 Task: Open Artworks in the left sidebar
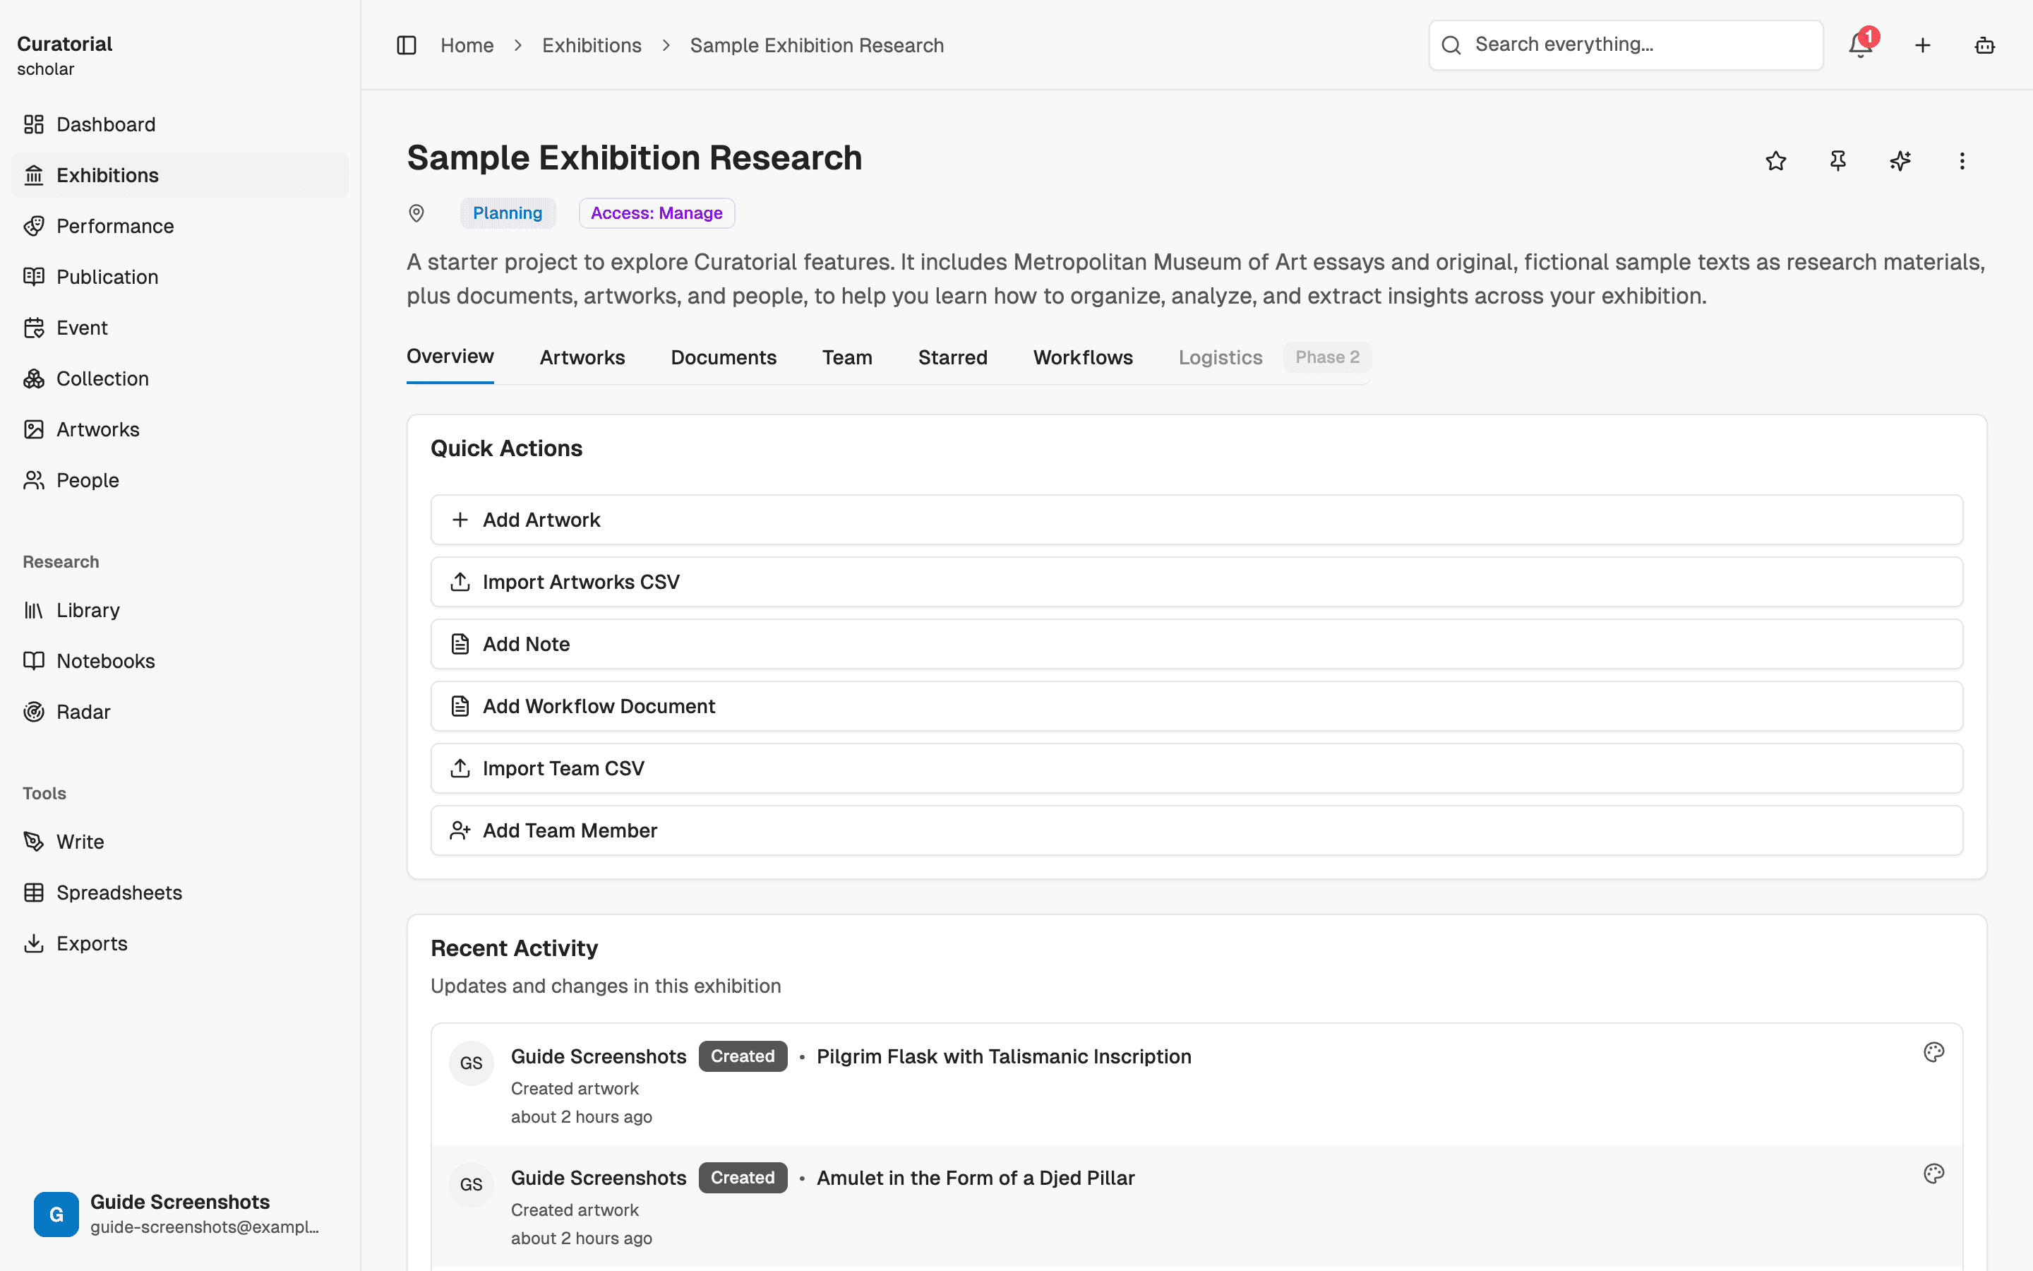180,429
